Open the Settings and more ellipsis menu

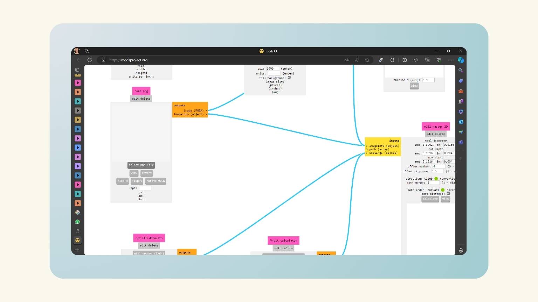coord(450,60)
